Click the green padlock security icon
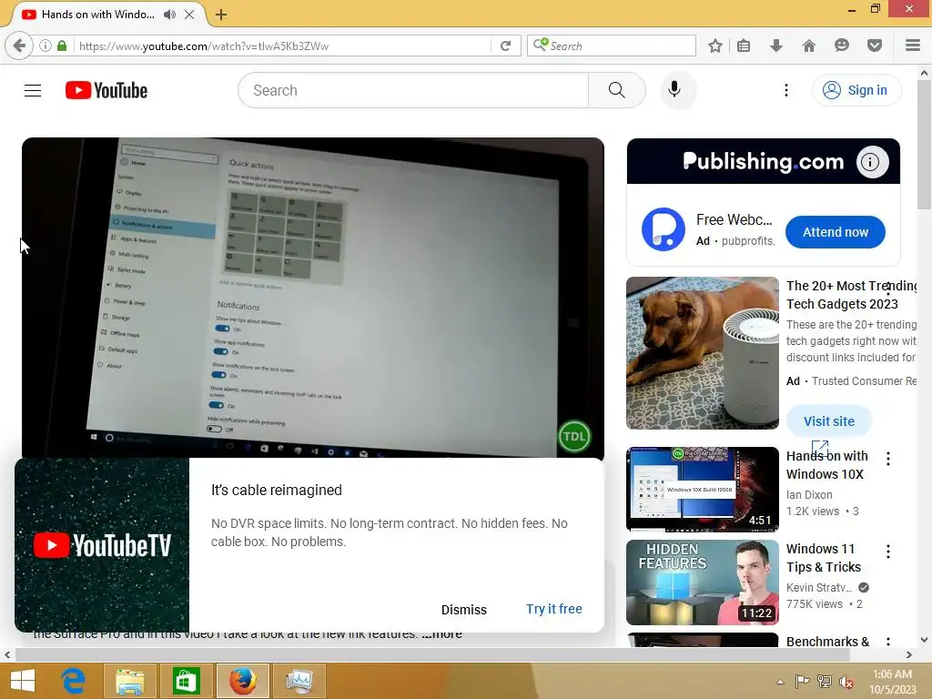Image resolution: width=932 pixels, height=699 pixels. 62,46
